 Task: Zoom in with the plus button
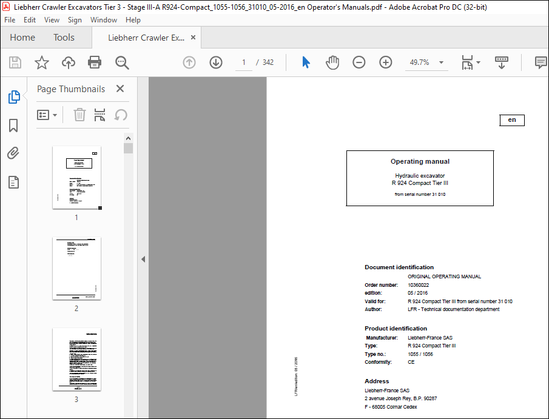click(385, 62)
